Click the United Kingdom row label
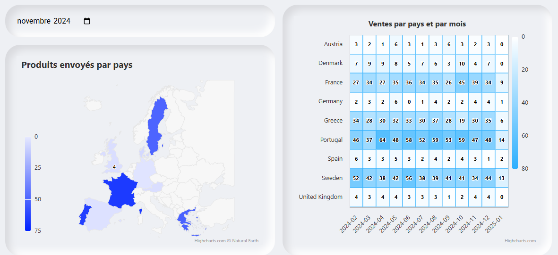558x255 pixels. (x=321, y=197)
